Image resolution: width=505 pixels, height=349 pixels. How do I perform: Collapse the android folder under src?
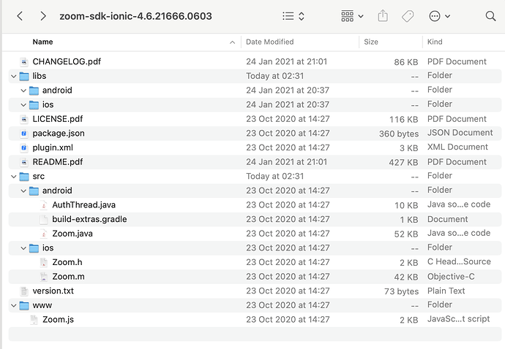click(x=23, y=191)
